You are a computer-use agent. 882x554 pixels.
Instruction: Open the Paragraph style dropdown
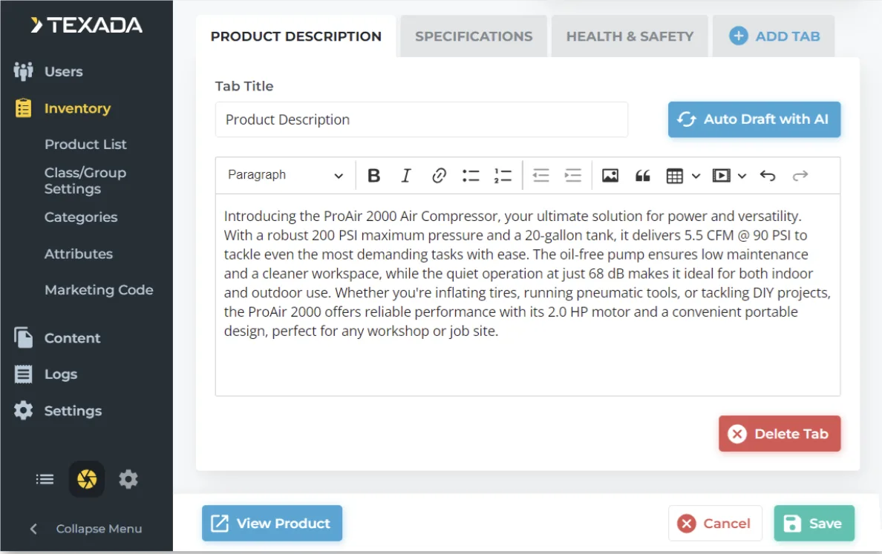point(284,175)
